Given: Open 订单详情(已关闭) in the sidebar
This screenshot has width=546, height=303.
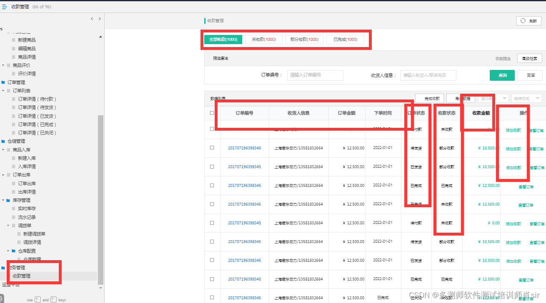Looking at the screenshot, I should [x=37, y=133].
